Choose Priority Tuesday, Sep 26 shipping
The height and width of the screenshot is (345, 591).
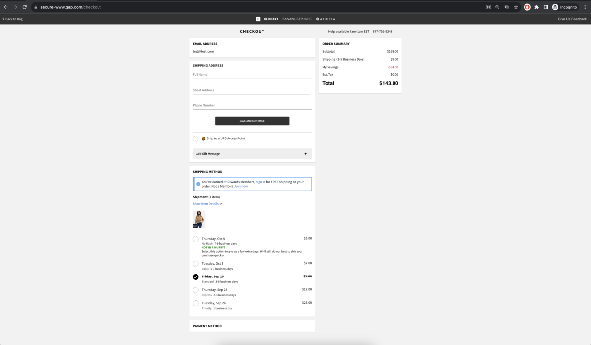point(196,304)
